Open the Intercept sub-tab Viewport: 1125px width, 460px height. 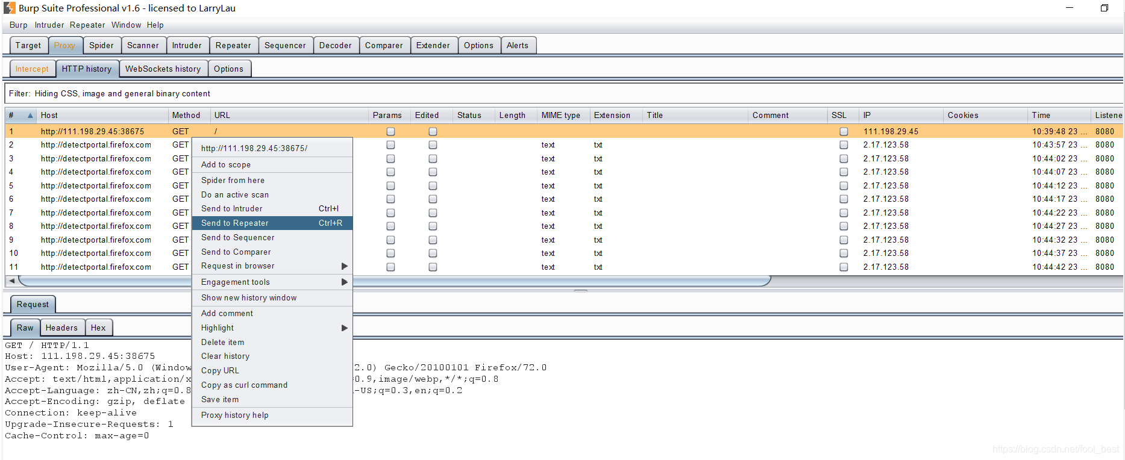tap(32, 69)
